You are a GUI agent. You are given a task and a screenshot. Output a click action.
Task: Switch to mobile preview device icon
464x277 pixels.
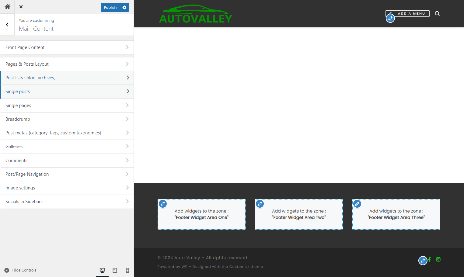pos(127,270)
